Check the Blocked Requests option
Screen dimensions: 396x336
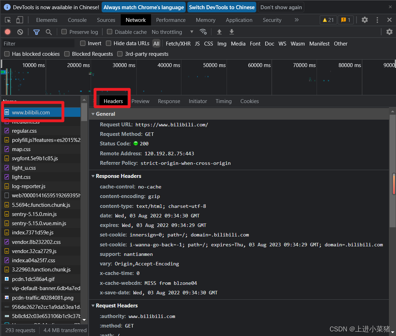point(67,54)
